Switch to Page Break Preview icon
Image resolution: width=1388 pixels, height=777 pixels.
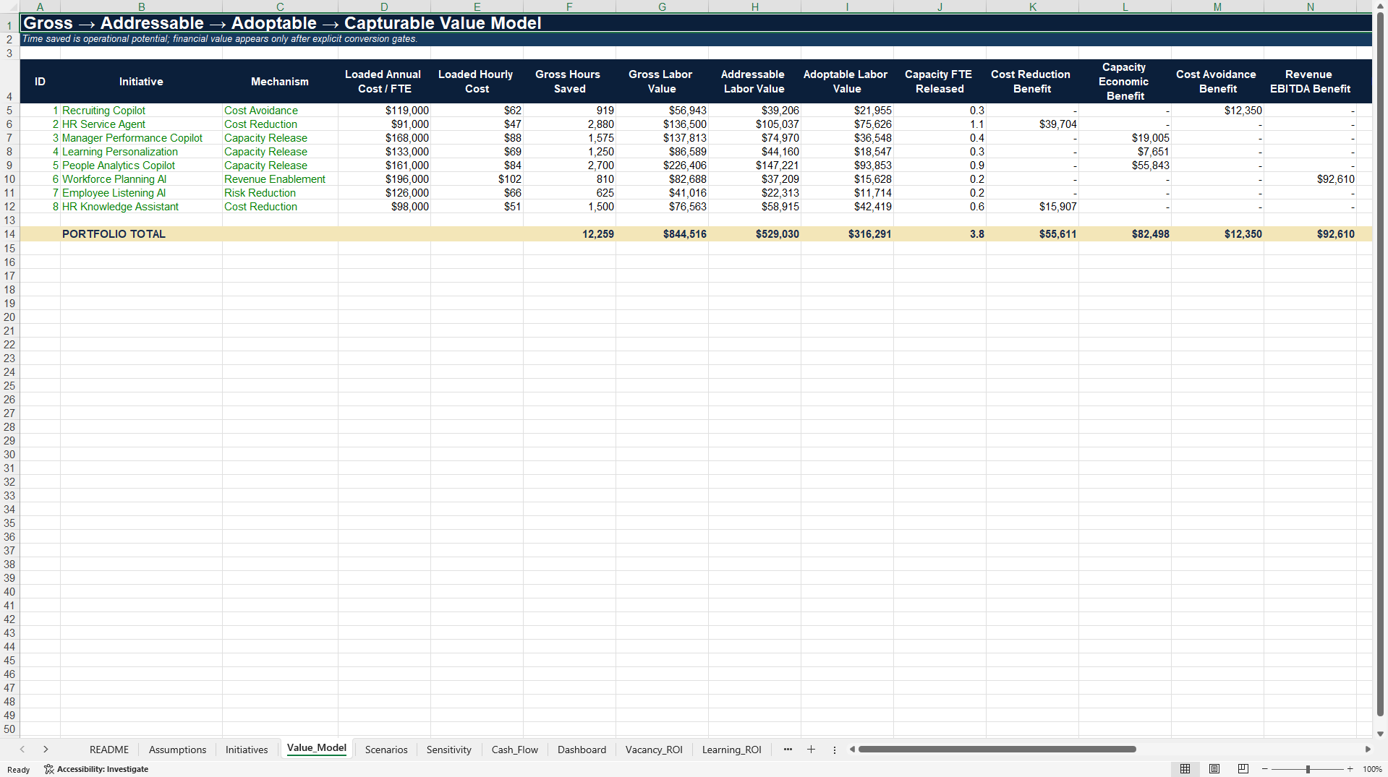pos(1243,769)
